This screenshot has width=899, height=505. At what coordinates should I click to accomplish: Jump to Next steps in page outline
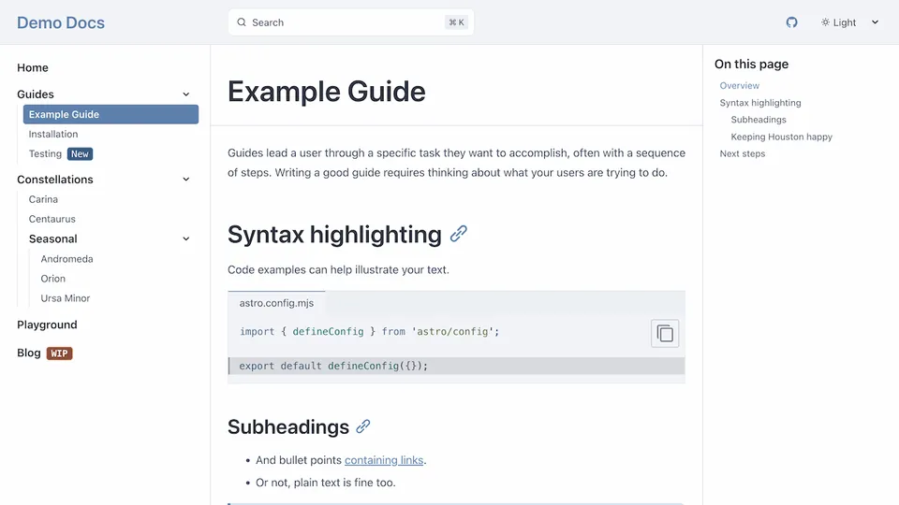click(742, 153)
